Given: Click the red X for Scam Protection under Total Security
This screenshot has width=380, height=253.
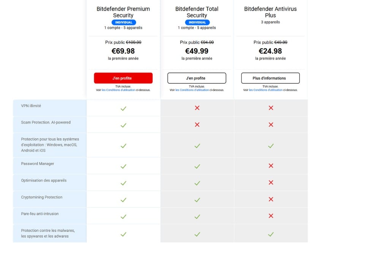Looking at the screenshot, I should [x=197, y=124].
